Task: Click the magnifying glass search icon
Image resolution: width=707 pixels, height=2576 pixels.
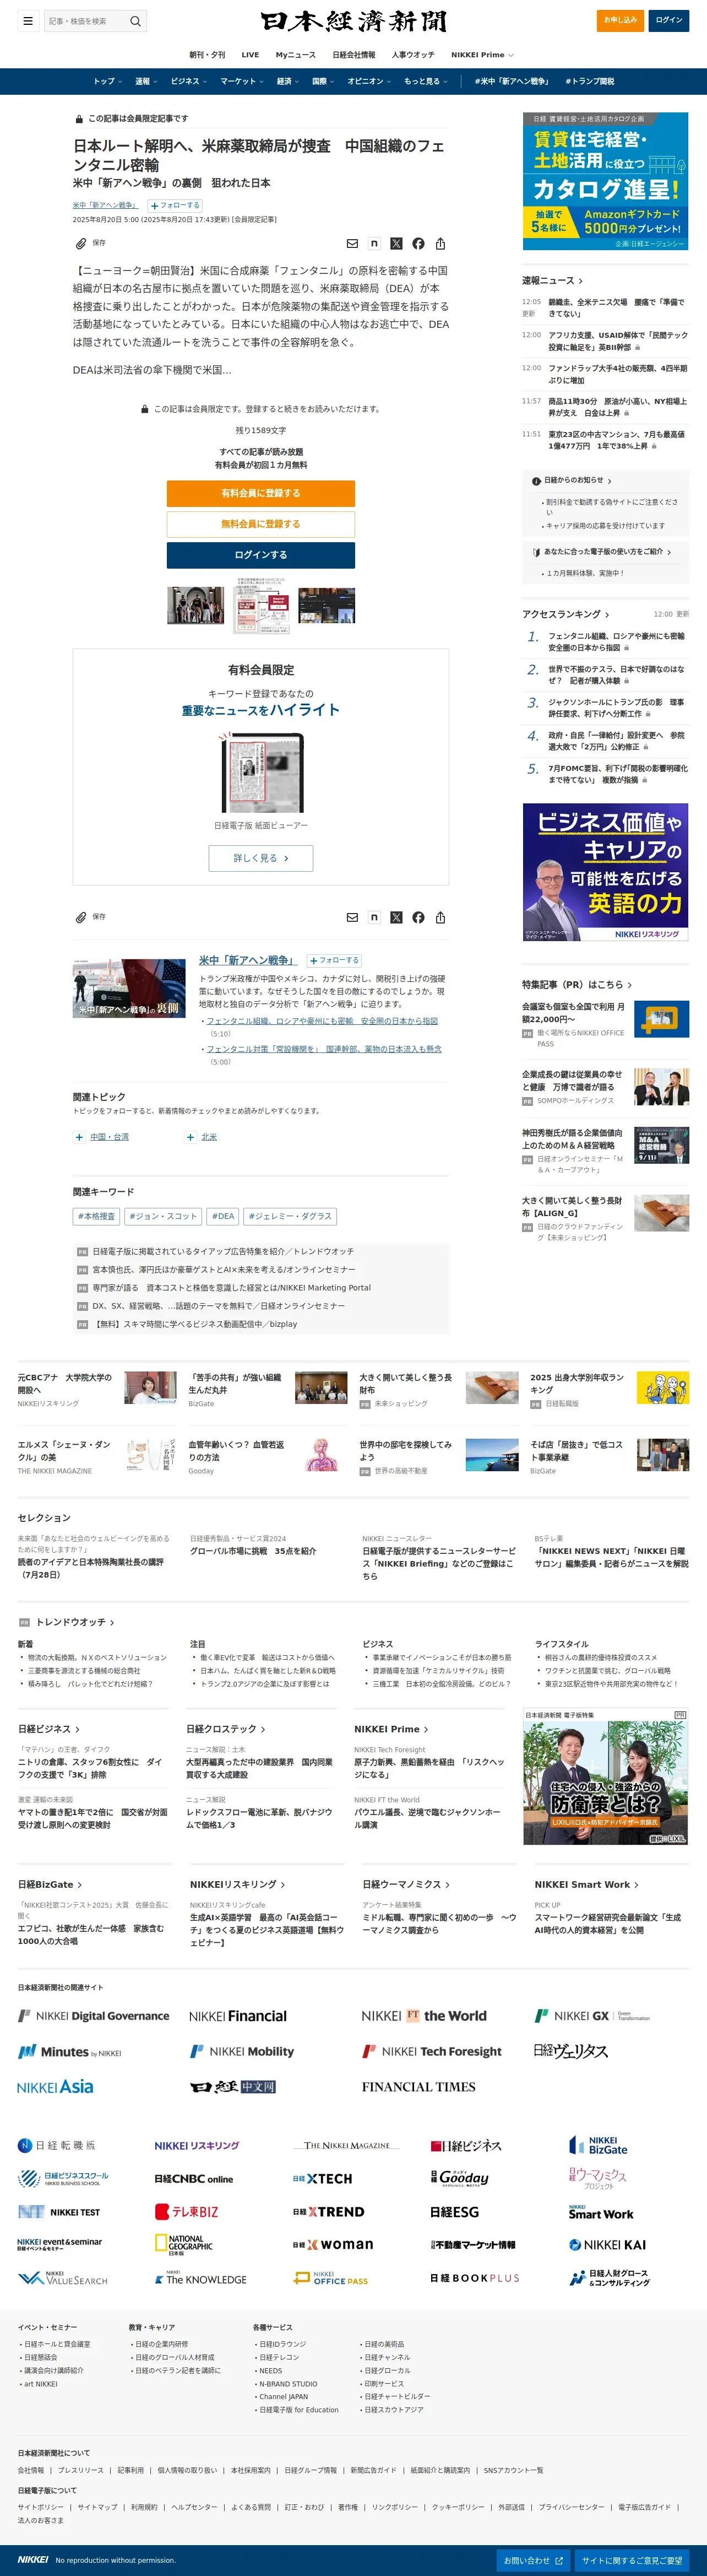Action: [x=136, y=21]
